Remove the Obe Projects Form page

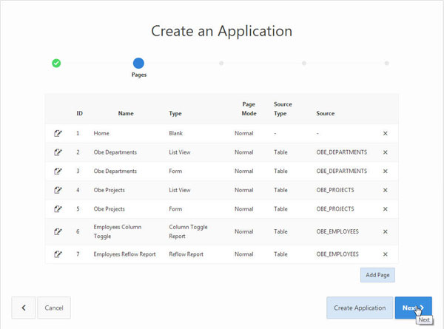[x=385, y=209]
